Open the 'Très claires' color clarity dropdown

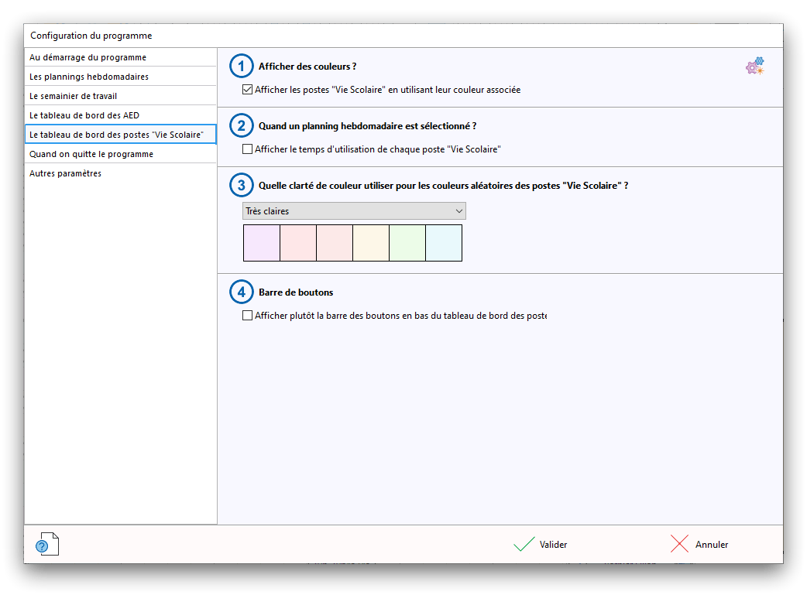(354, 211)
